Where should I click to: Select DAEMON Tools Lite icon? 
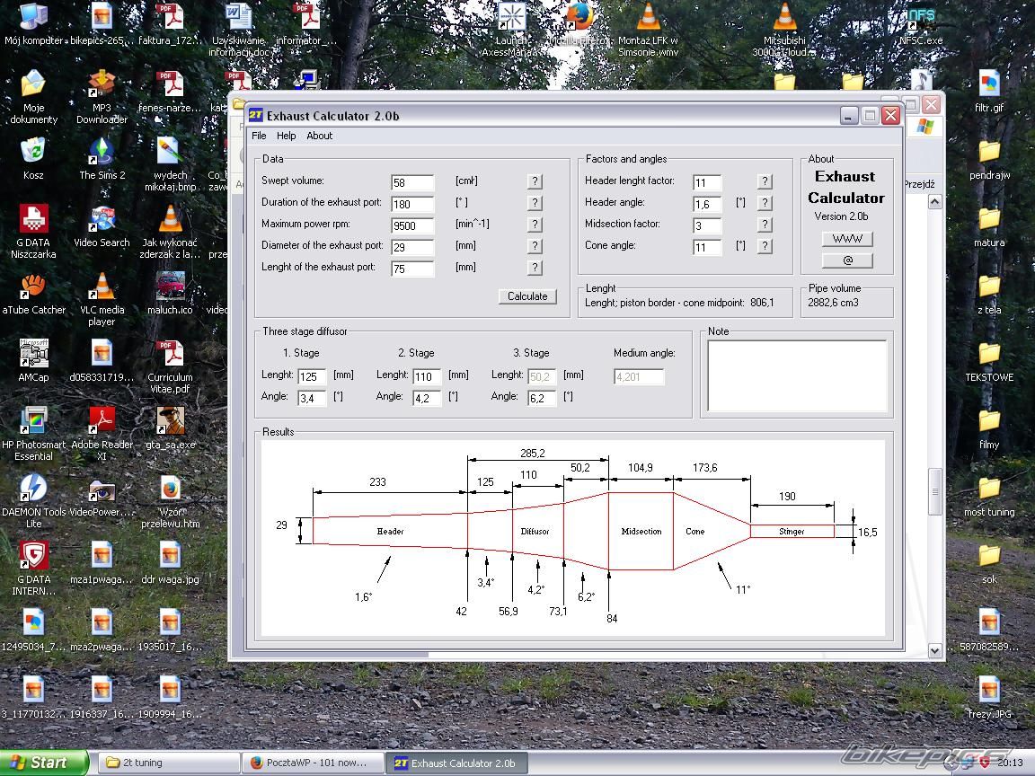33,501
